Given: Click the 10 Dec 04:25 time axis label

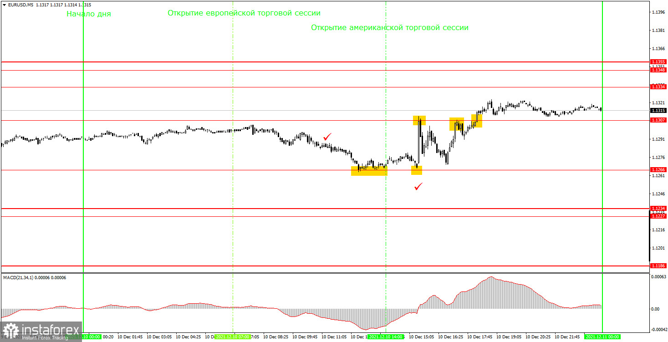Looking at the screenshot, I should click(189, 337).
